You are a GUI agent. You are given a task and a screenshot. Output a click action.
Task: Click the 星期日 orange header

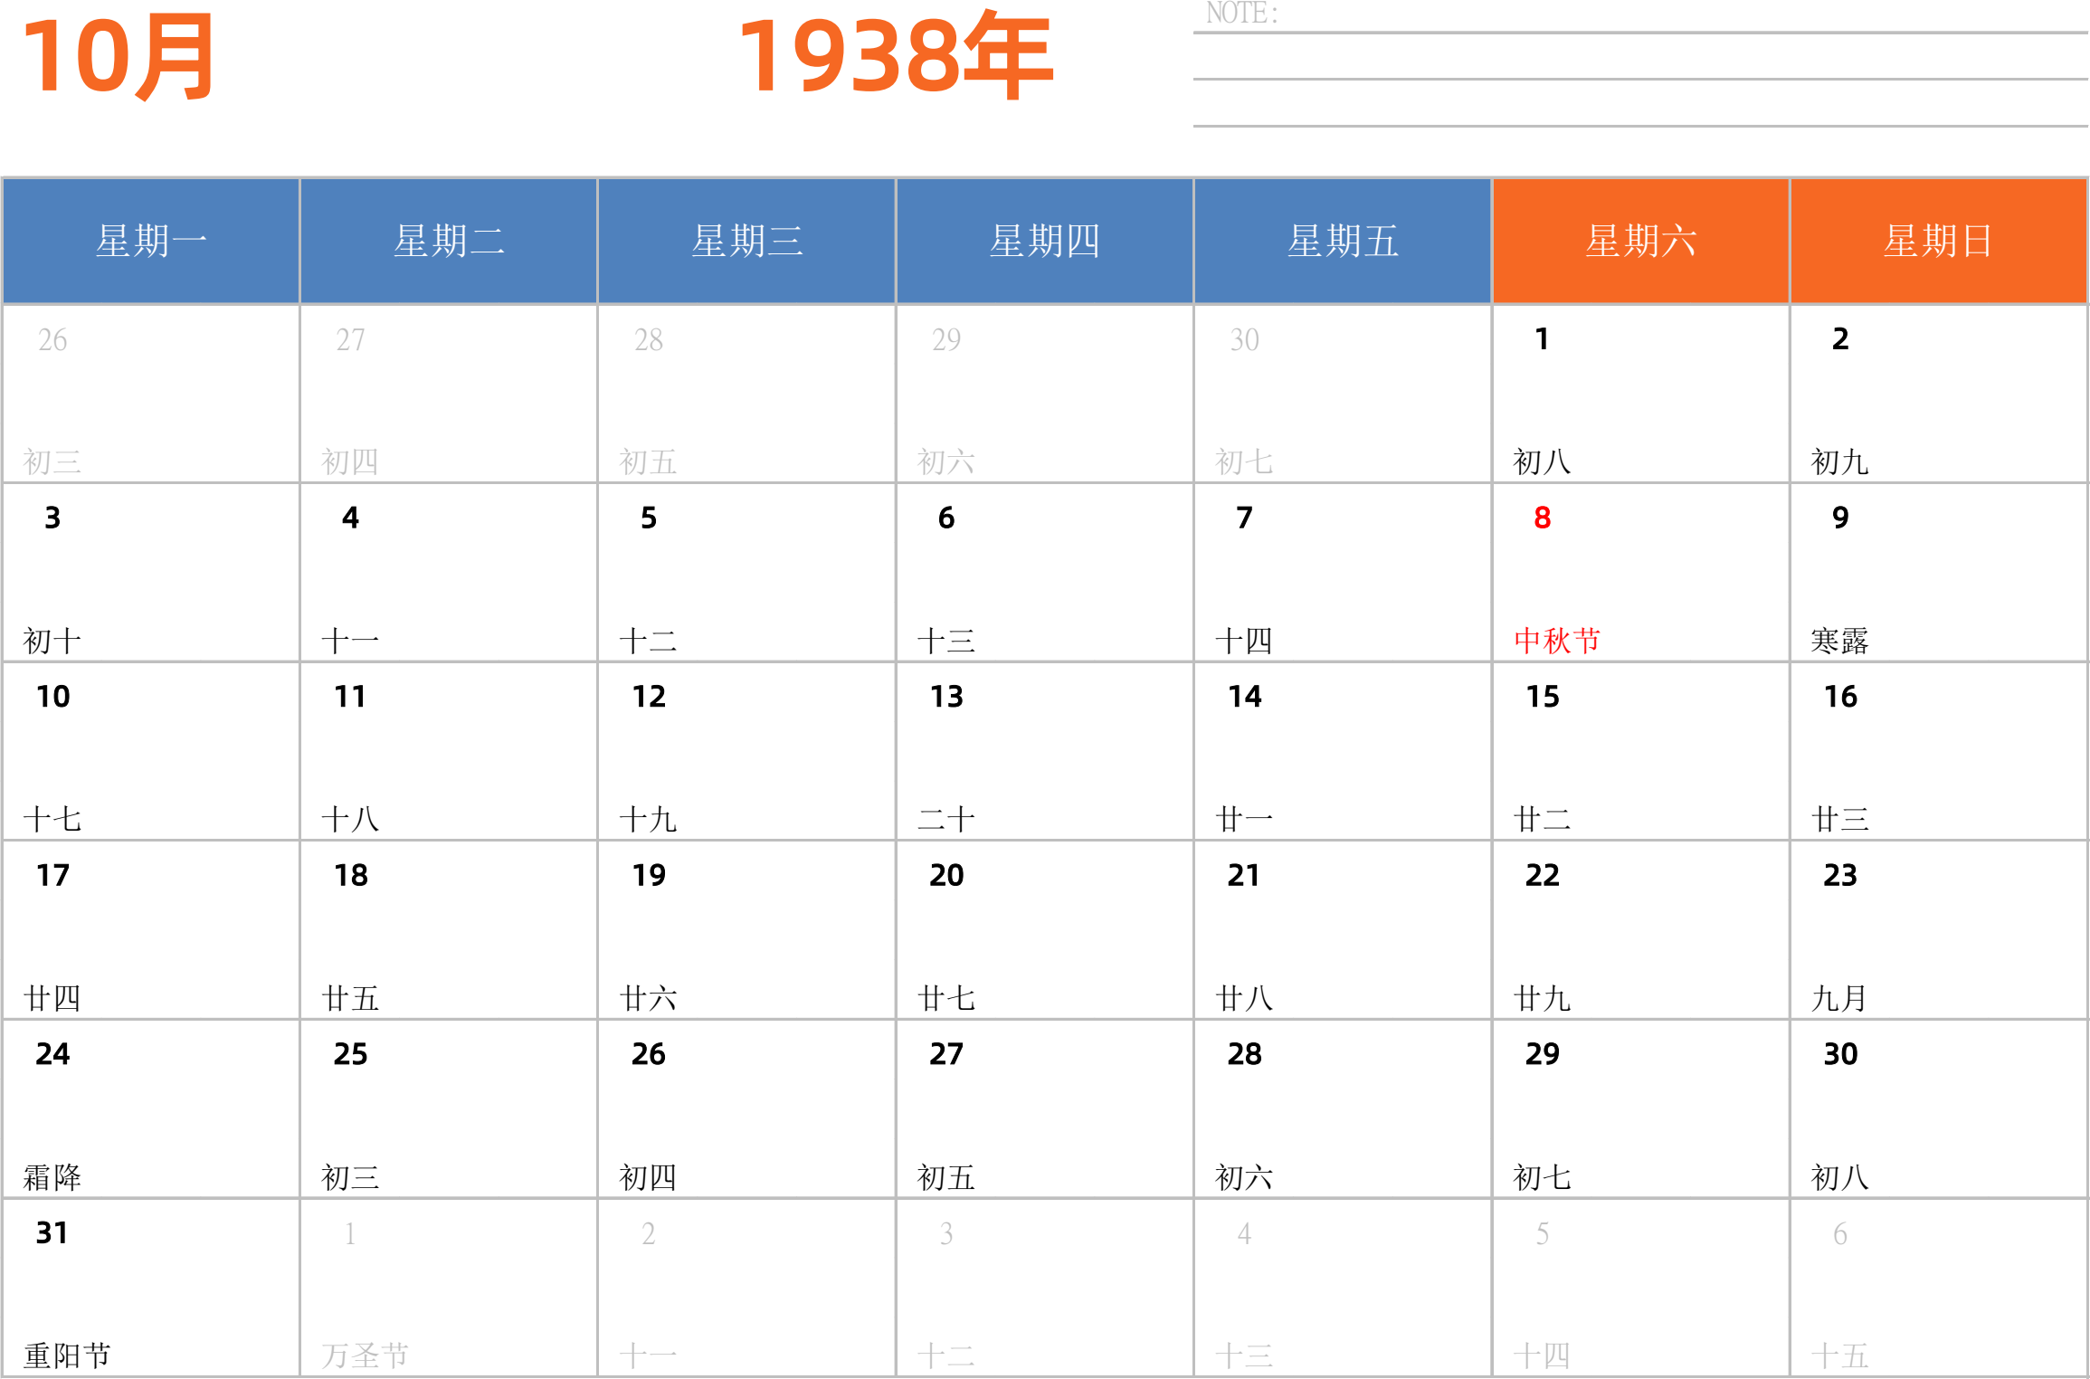(1938, 241)
